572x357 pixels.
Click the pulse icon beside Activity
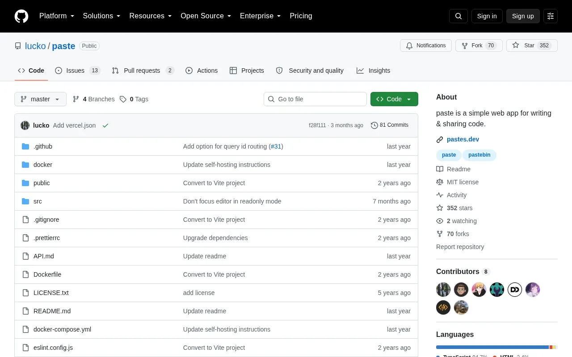pyautogui.click(x=440, y=195)
